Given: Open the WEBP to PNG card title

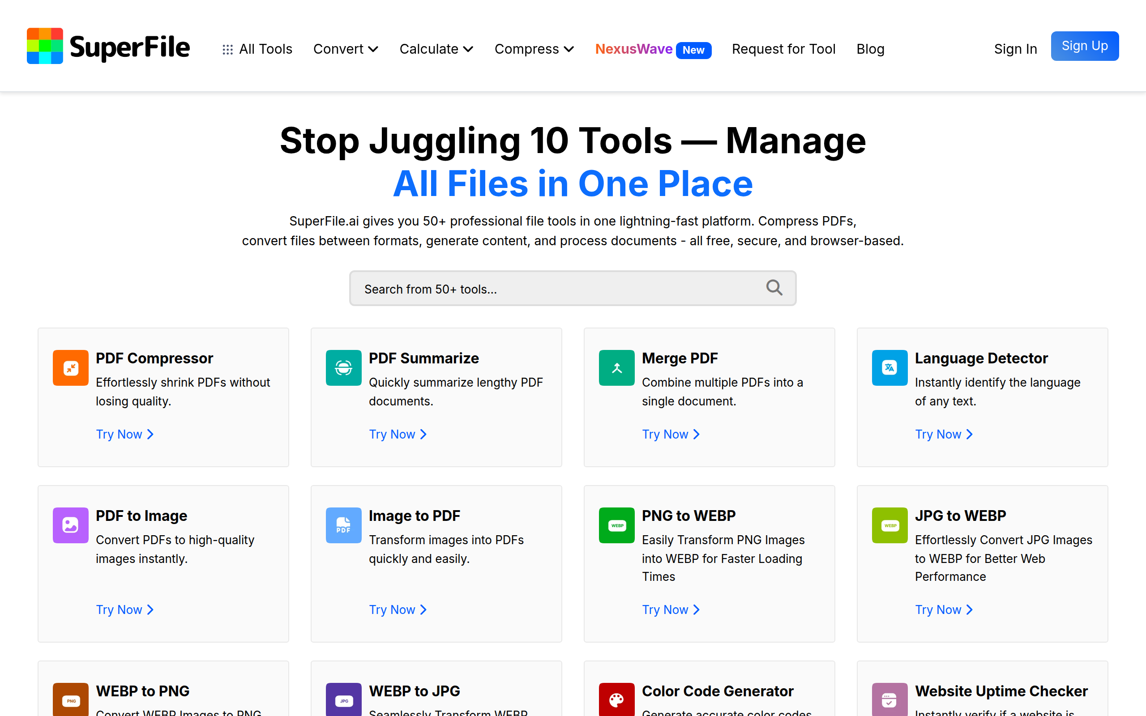Looking at the screenshot, I should coord(142,691).
